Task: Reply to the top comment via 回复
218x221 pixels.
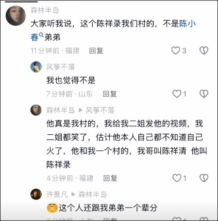Action: 96,51
